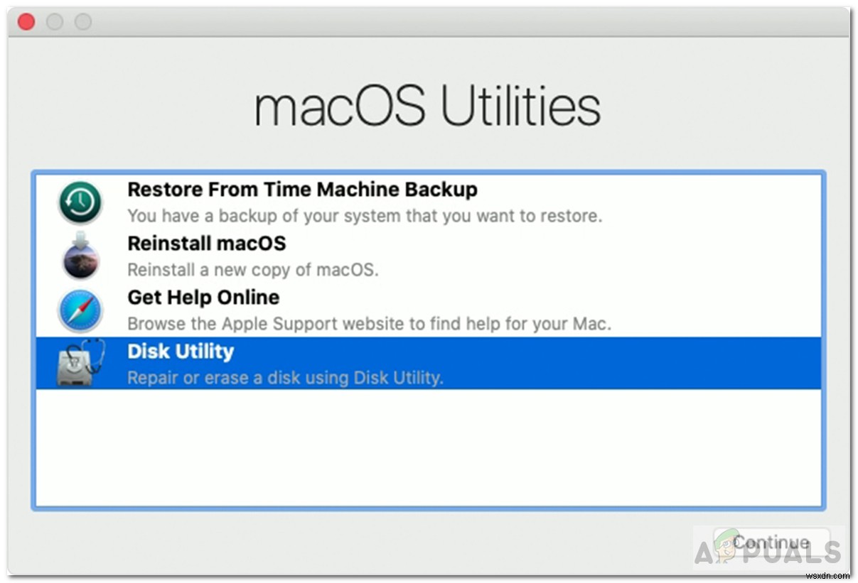This screenshot has height=583, width=858.
Task: Click the empty area below Disk Utility
Action: (428, 447)
